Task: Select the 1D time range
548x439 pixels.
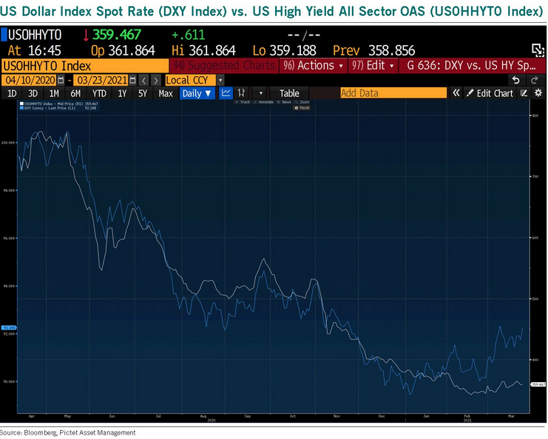Action: click(12, 93)
